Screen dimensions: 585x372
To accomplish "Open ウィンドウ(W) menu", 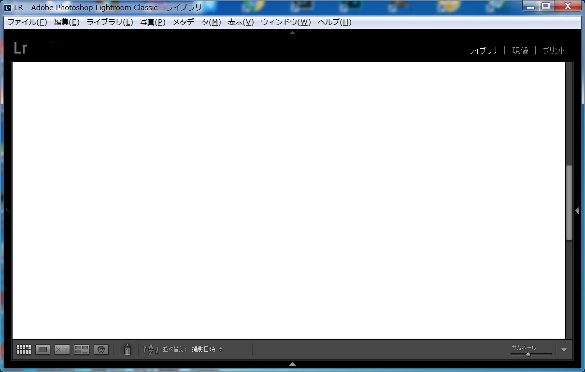I will (x=285, y=22).
